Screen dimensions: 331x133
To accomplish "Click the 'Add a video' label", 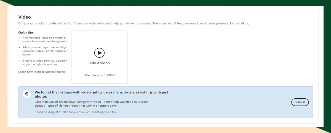I will click(x=99, y=63).
